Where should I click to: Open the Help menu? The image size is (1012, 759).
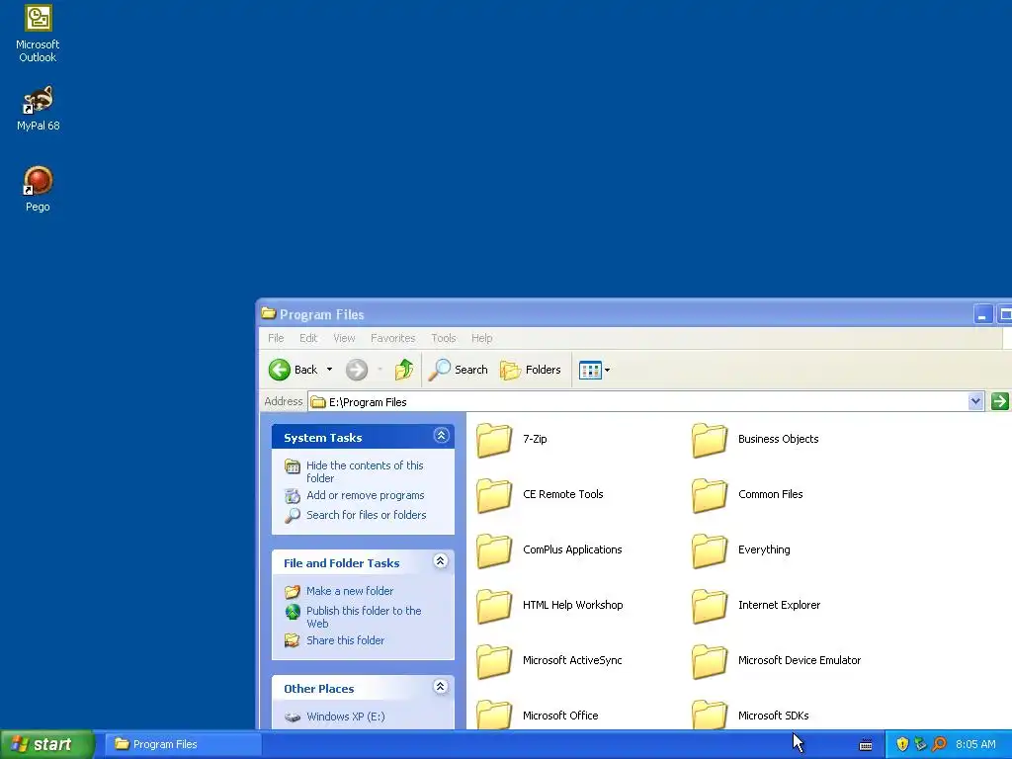481,338
